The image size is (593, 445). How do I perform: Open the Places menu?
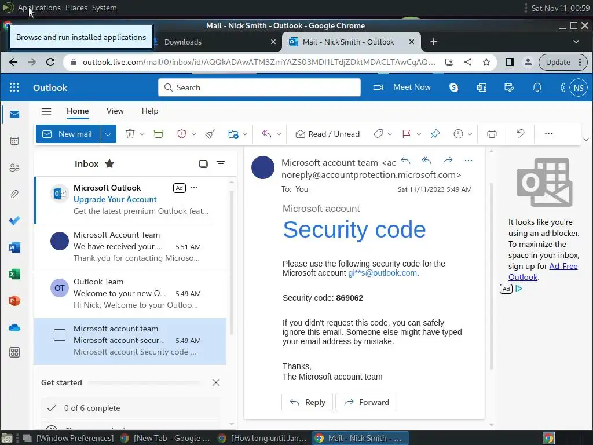pyautogui.click(x=76, y=8)
